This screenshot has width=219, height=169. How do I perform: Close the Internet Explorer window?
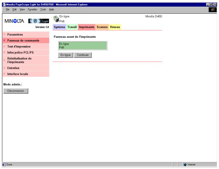coord(215,4)
